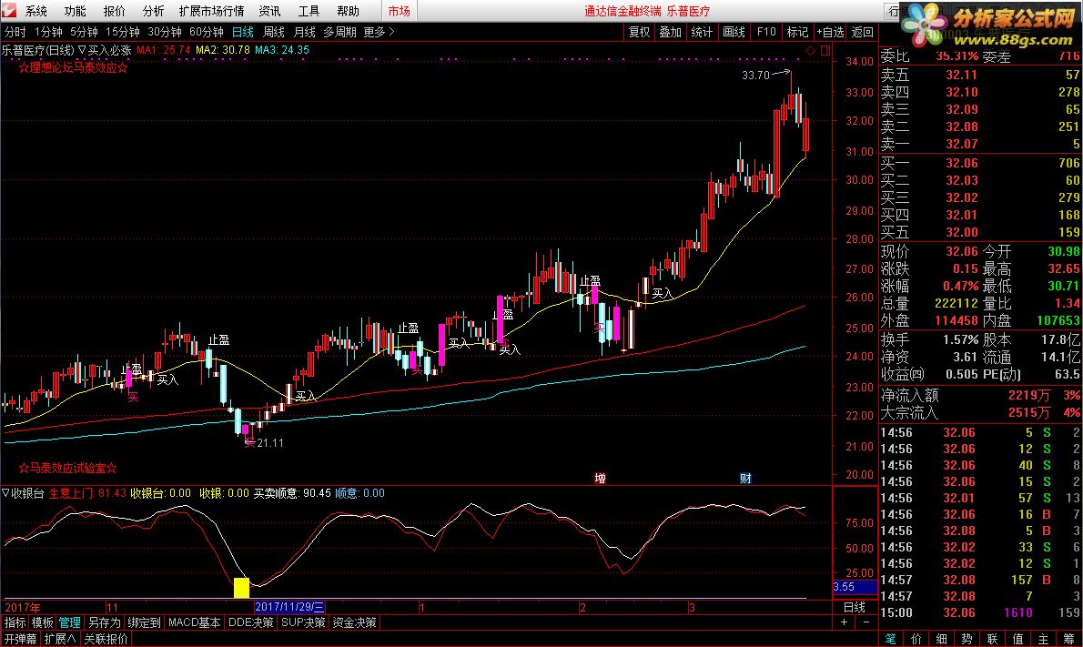Activate the 画线 drawing tools
1083x647 pixels.
[x=734, y=32]
